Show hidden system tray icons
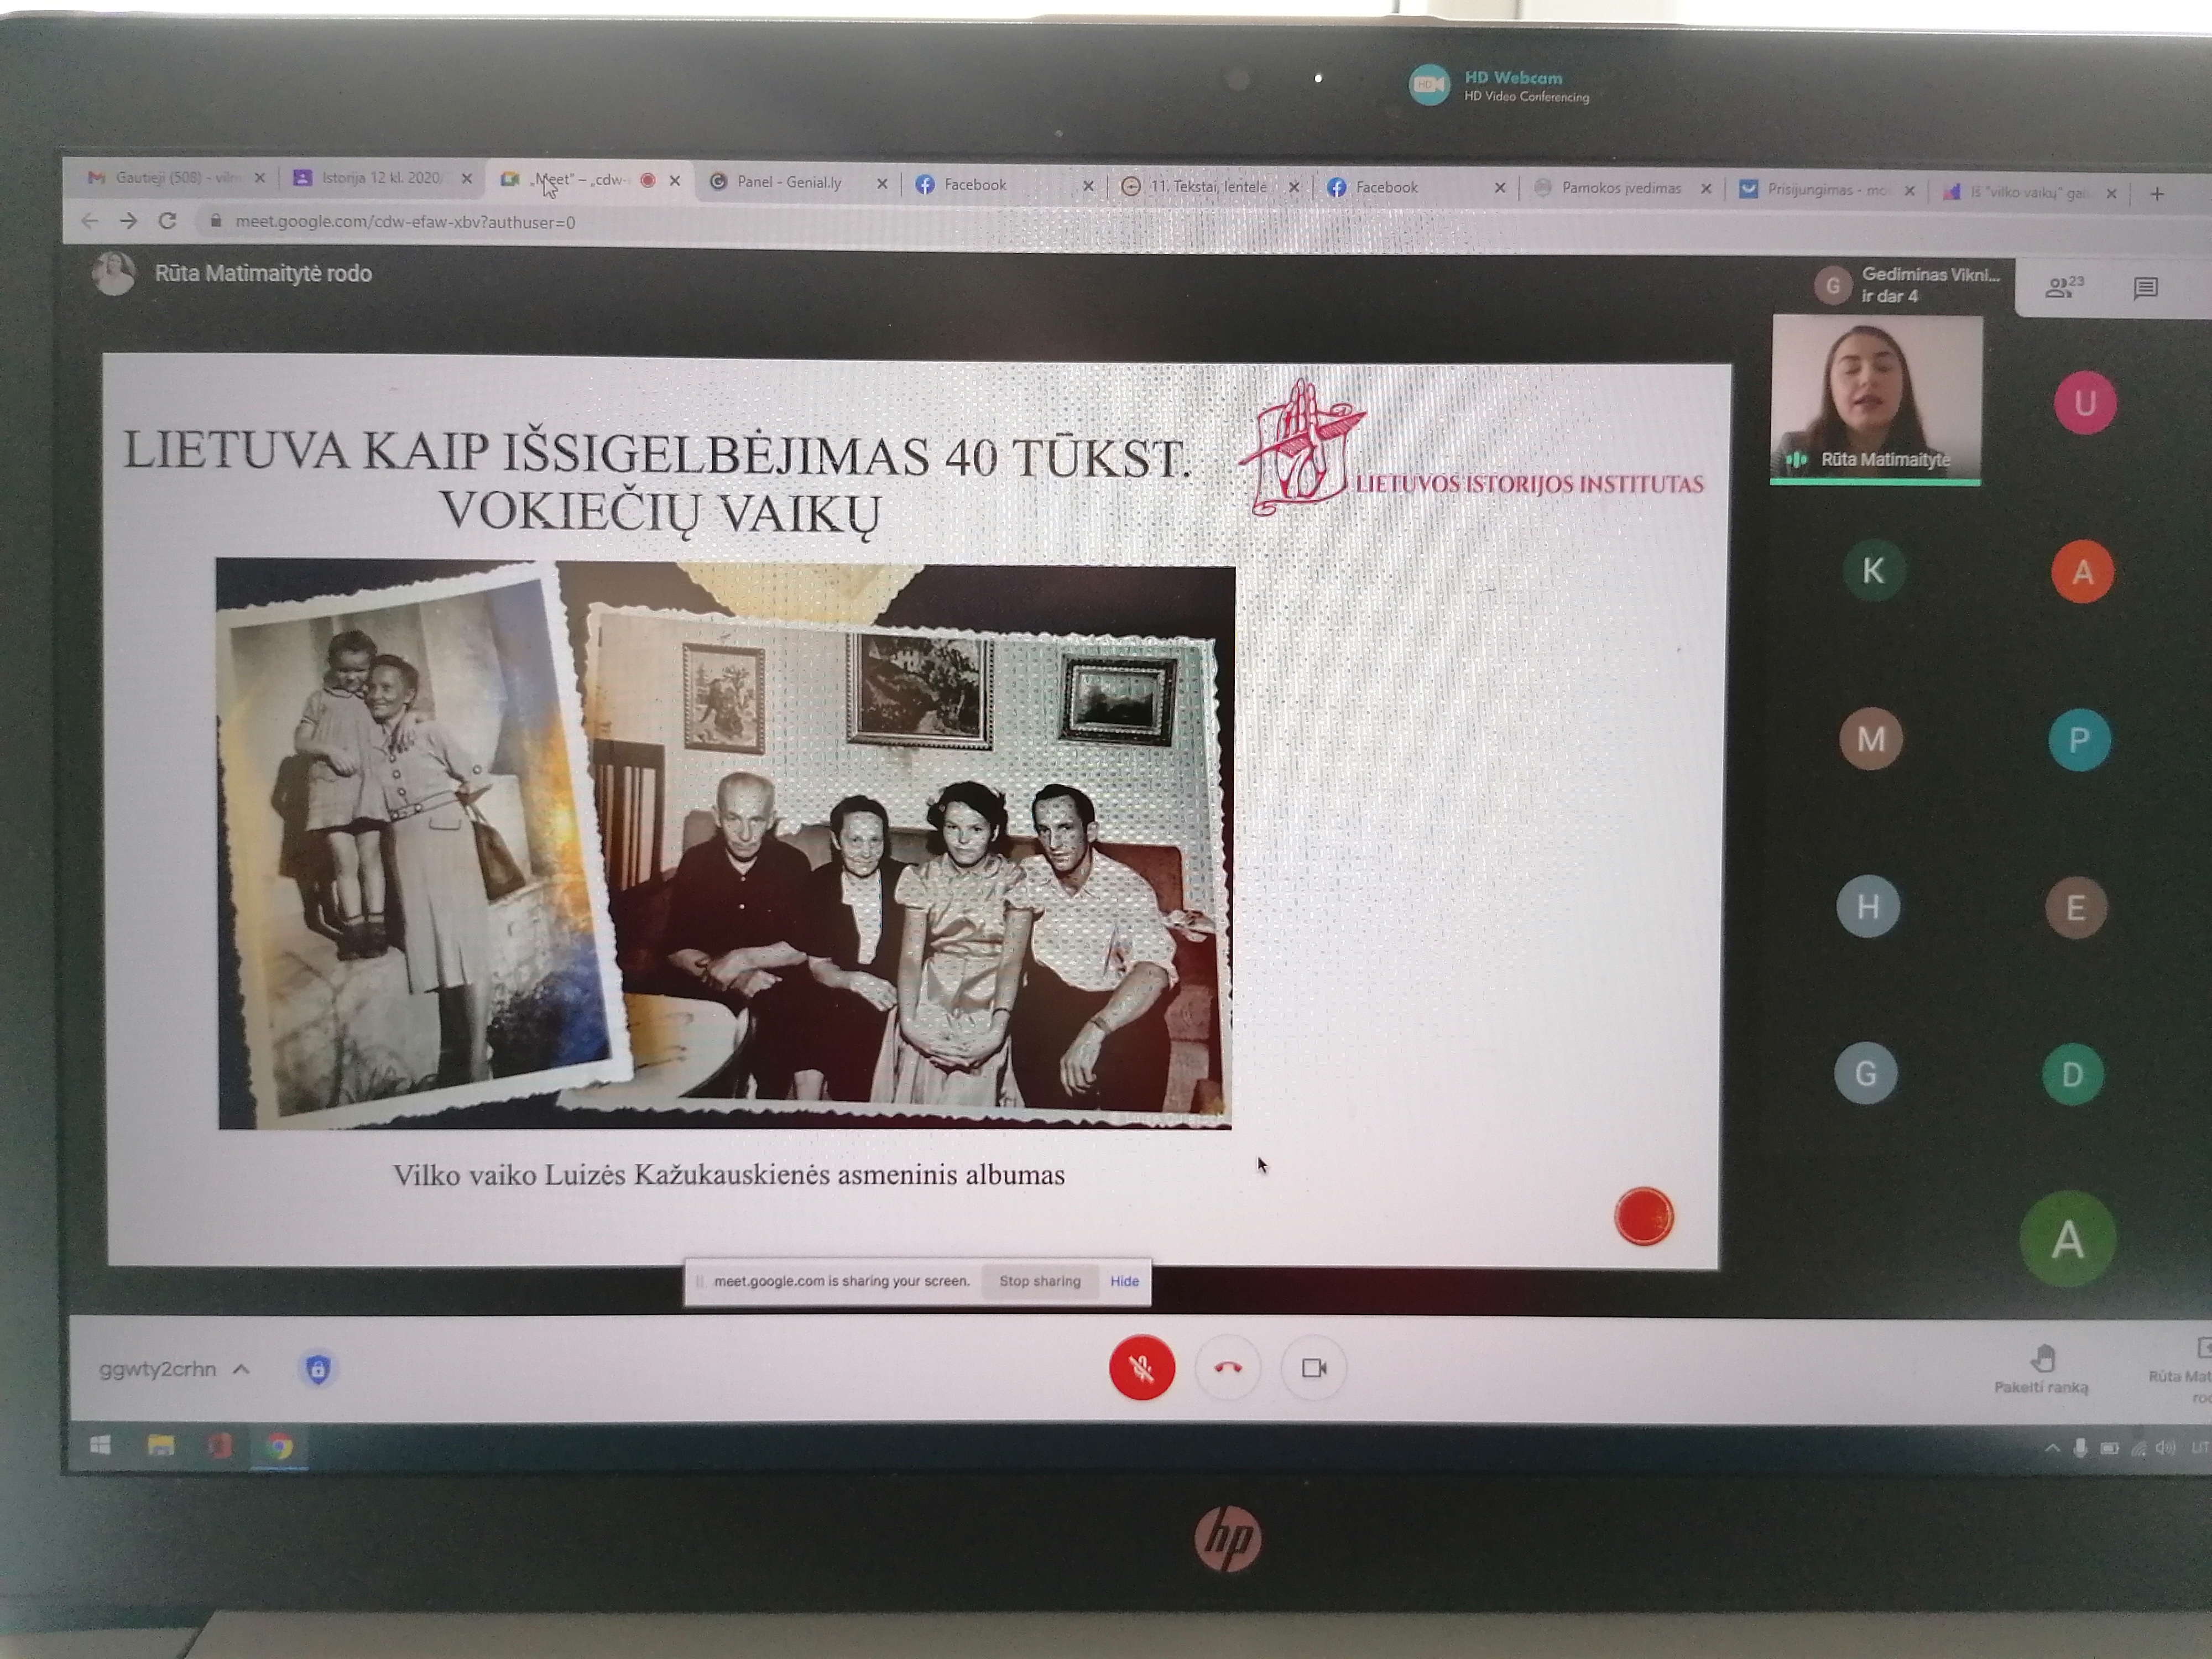The image size is (2212, 1659). pyautogui.click(x=2052, y=1447)
